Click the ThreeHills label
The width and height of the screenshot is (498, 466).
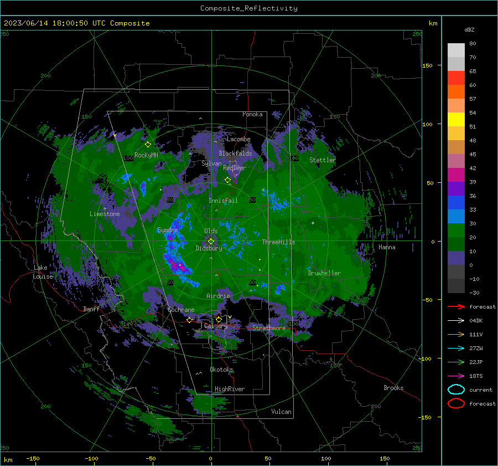[278, 242]
